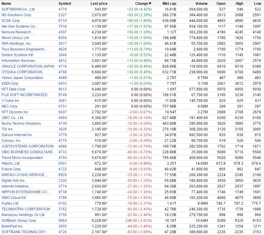Screen dimensions: 264x235
Task: Open SRA Holdings, Inc. link
Action: [x=17, y=44]
